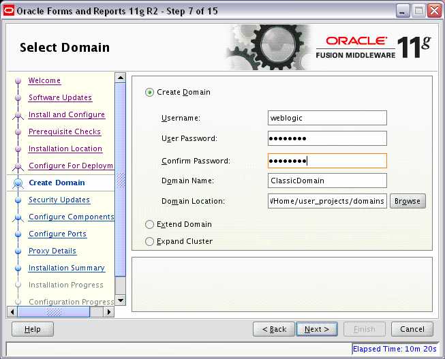445x359 pixels.
Task: Click the Proxy Details step bullet icon
Action: click(18, 251)
